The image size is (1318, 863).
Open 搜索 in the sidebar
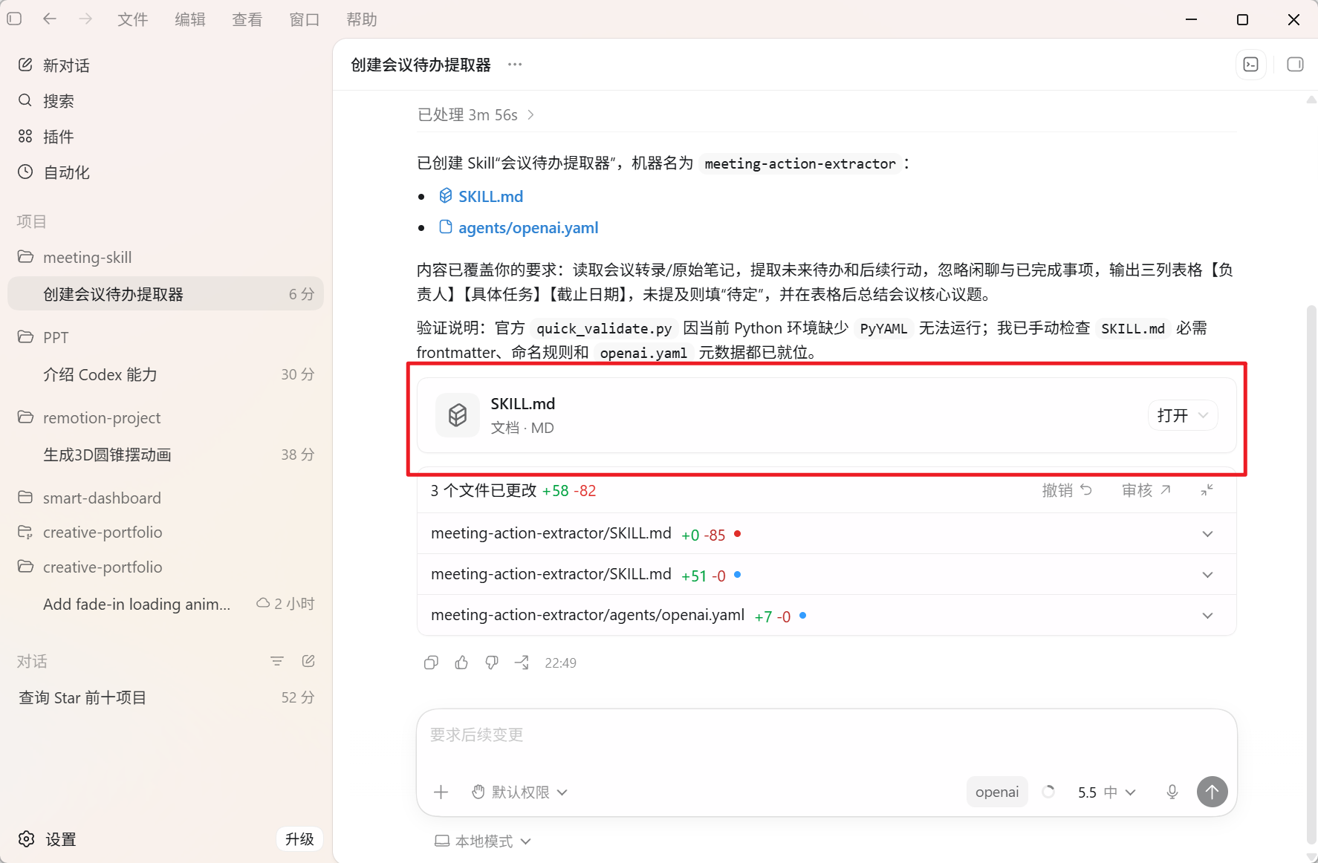[166, 101]
